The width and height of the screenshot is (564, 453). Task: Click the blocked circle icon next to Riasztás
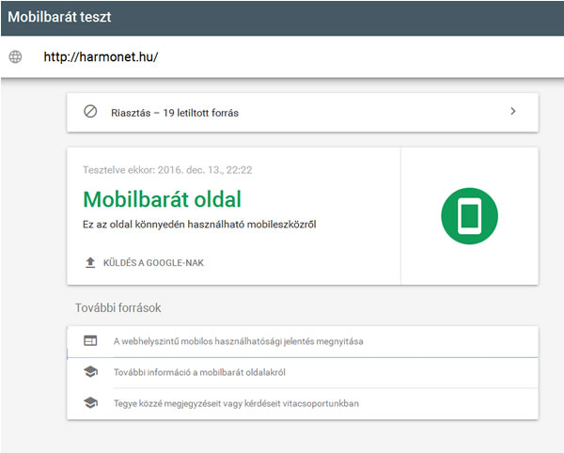tap(90, 112)
